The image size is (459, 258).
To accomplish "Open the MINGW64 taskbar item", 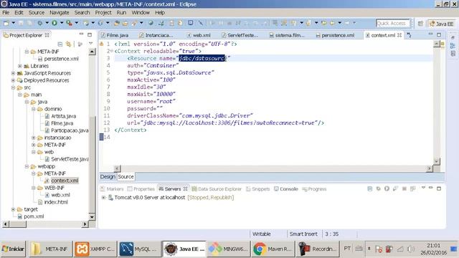I will 228,249.
